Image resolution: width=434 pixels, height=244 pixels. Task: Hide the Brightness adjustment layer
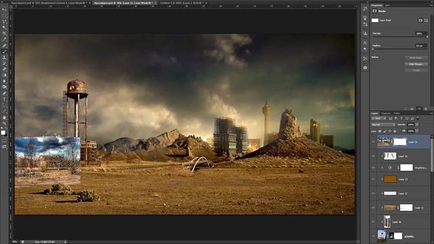(373, 167)
